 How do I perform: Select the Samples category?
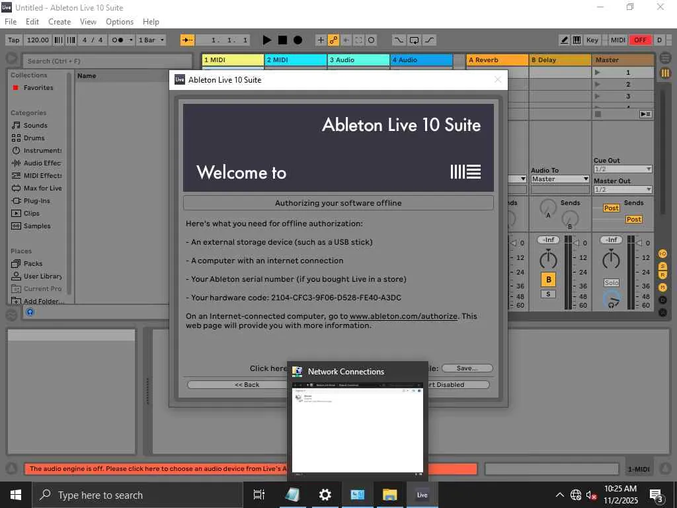click(37, 226)
